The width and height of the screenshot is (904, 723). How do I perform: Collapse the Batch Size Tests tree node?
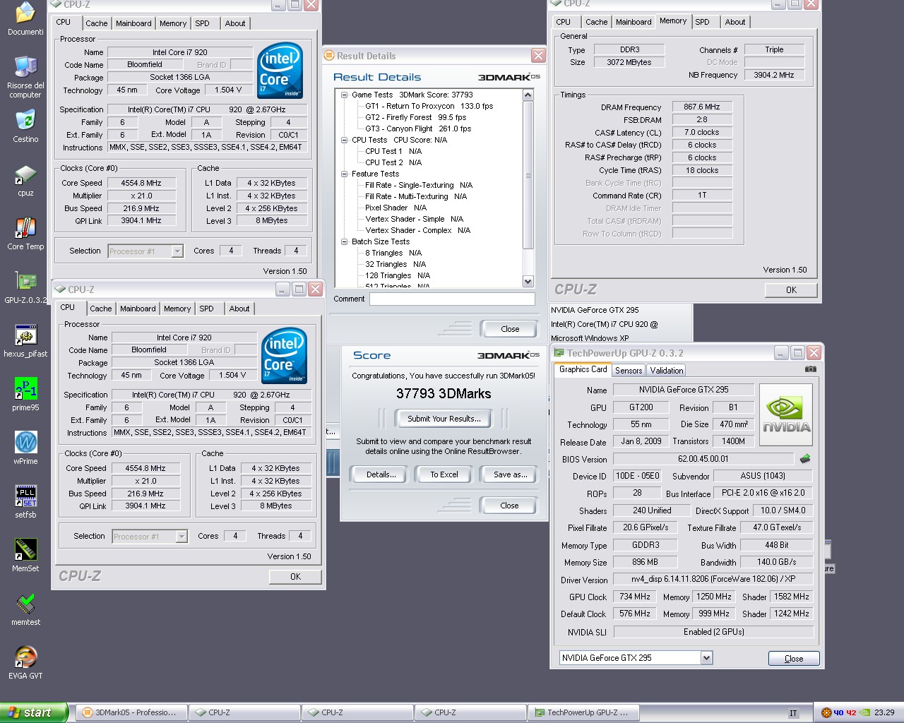tap(344, 241)
